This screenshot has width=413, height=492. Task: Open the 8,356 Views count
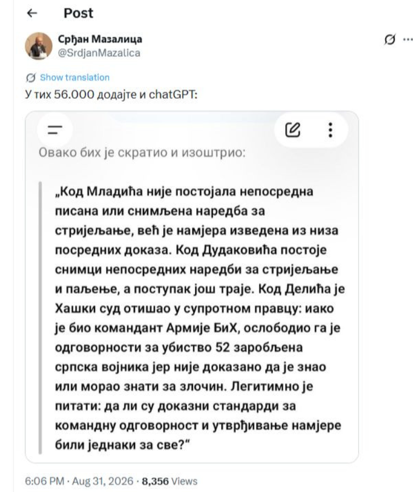pos(170,481)
